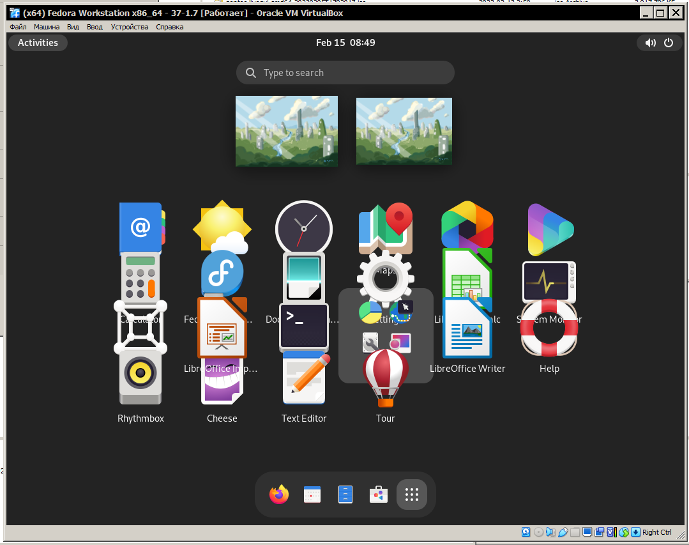Open the clock Feb 15 08:49 menu
Screen dimensions: 689x545
coord(345,43)
